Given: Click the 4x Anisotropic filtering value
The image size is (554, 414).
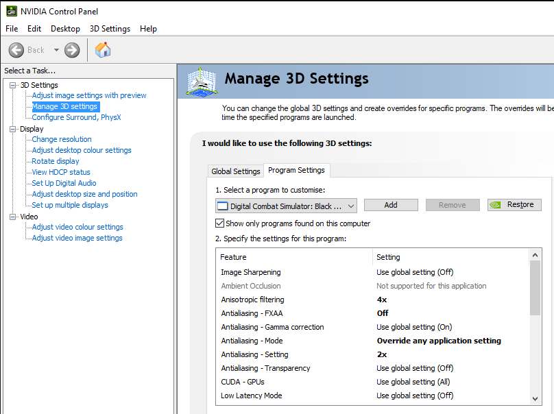Looking at the screenshot, I should 382,300.
